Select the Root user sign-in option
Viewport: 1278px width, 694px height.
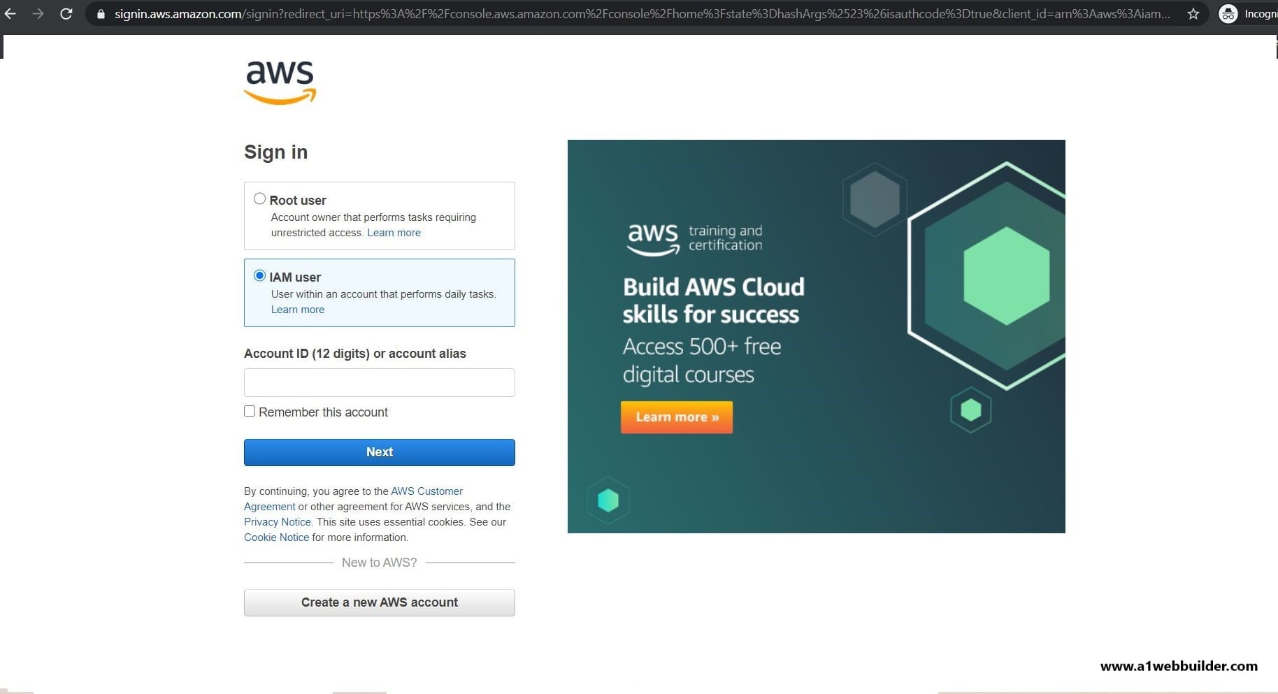(259, 198)
